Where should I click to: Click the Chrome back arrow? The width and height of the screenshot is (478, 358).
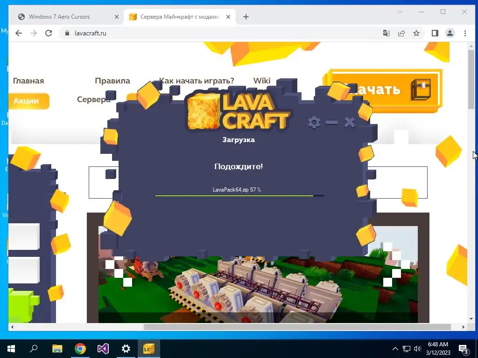click(19, 33)
